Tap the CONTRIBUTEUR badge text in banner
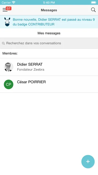Screen dimensions: 98x175 (41, 24)
